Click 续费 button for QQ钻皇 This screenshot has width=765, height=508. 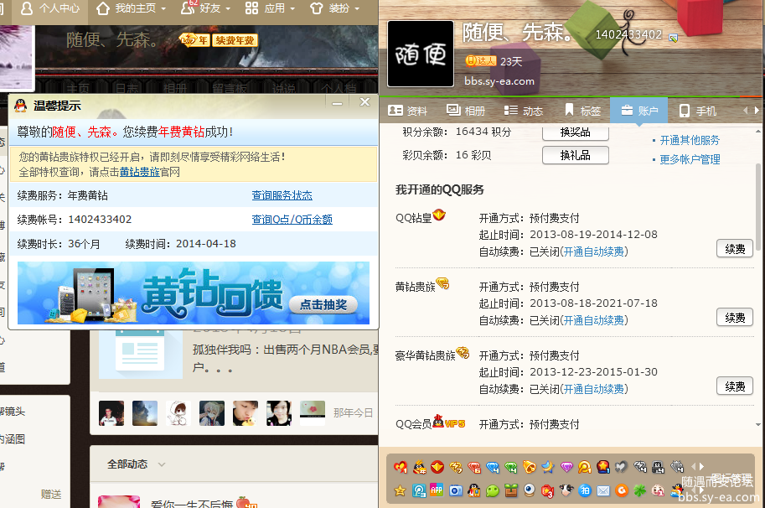735,249
